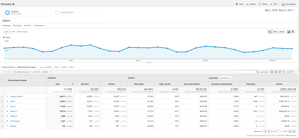Switch to the Site Usage tab
This screenshot has height=138, width=299.
coord(17,26)
